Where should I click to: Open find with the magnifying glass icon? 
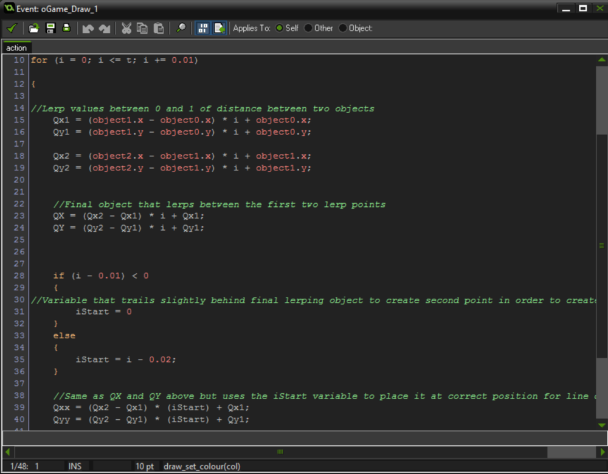[x=181, y=28]
